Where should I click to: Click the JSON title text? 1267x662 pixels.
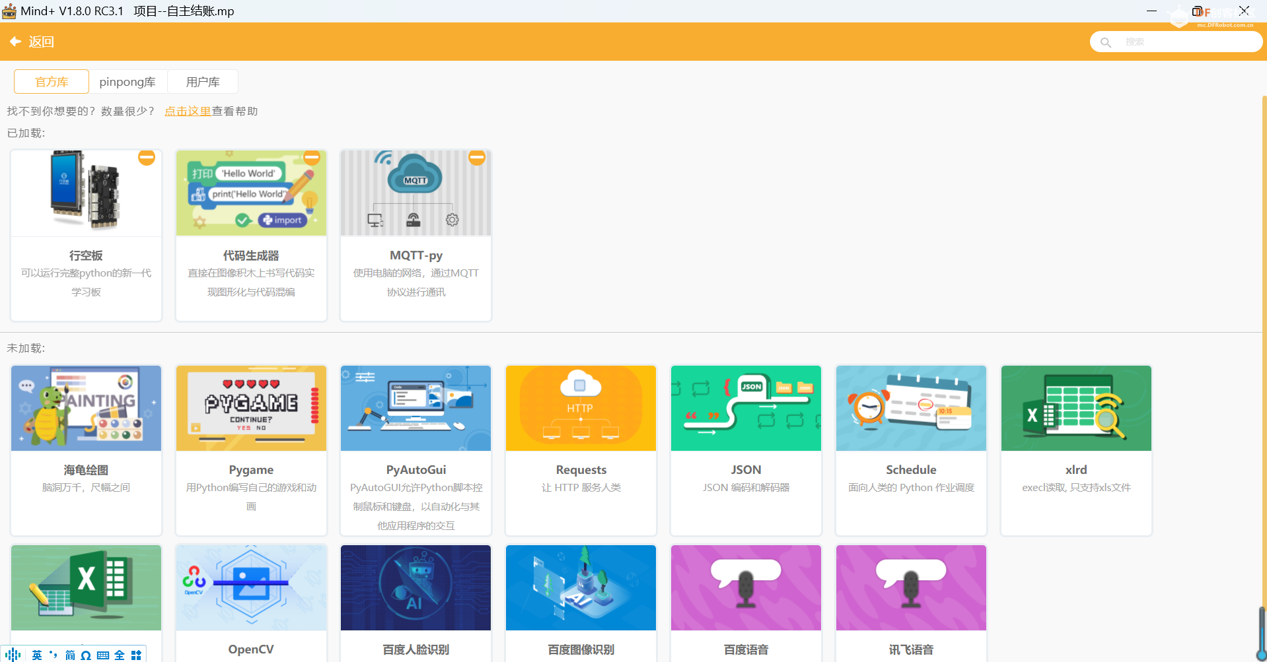746,470
